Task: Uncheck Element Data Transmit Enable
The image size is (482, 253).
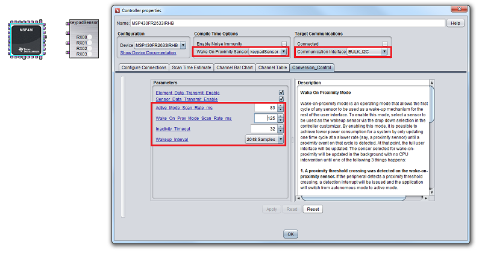Action: click(x=281, y=93)
